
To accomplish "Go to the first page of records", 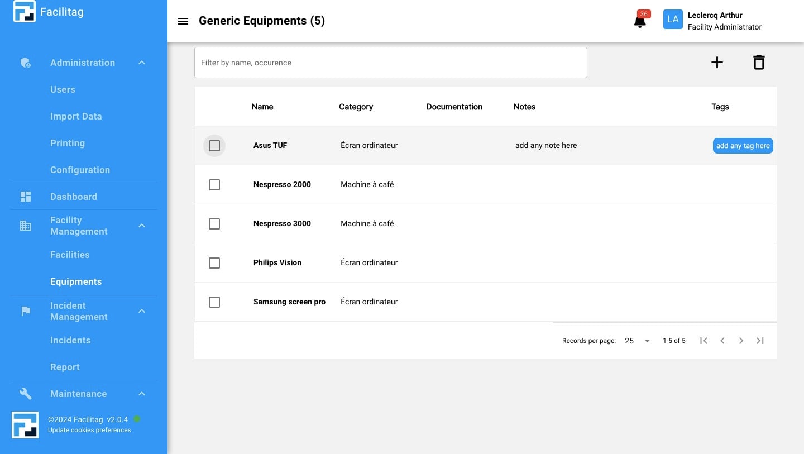I will click(703, 341).
